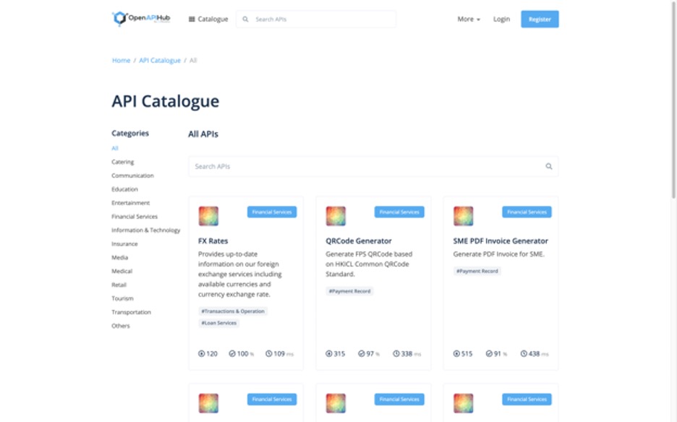
Task: Click the Search APIs box under All APIs
Action: (x=365, y=166)
